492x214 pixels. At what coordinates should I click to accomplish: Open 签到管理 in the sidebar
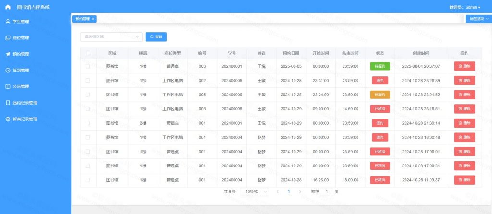click(21, 71)
